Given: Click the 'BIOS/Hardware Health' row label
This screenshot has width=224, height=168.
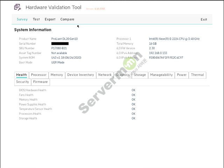Looking at the screenshot, I should coord(33,90).
